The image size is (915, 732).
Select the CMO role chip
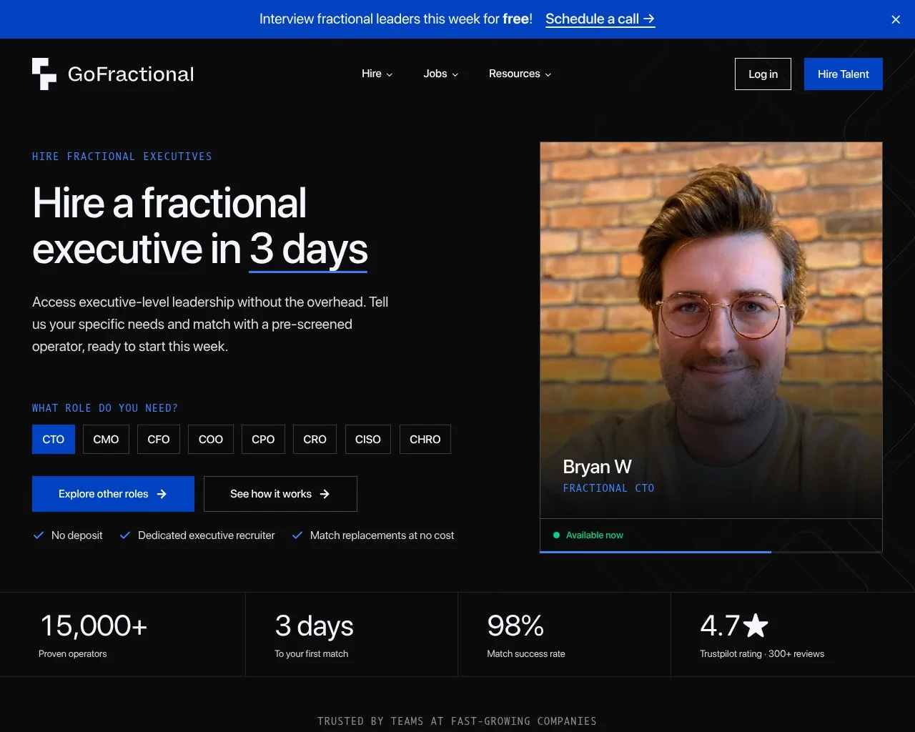click(106, 440)
